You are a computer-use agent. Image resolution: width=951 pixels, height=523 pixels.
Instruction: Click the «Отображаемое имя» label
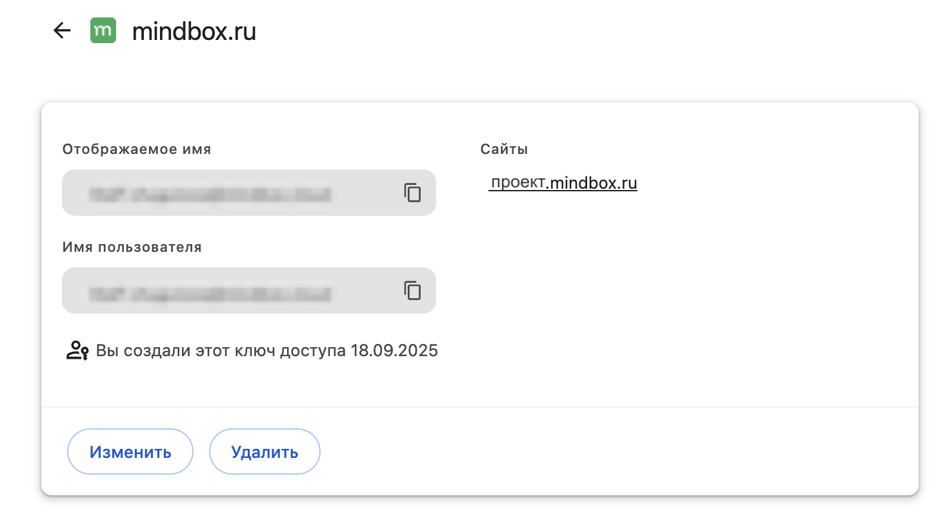[135, 149]
